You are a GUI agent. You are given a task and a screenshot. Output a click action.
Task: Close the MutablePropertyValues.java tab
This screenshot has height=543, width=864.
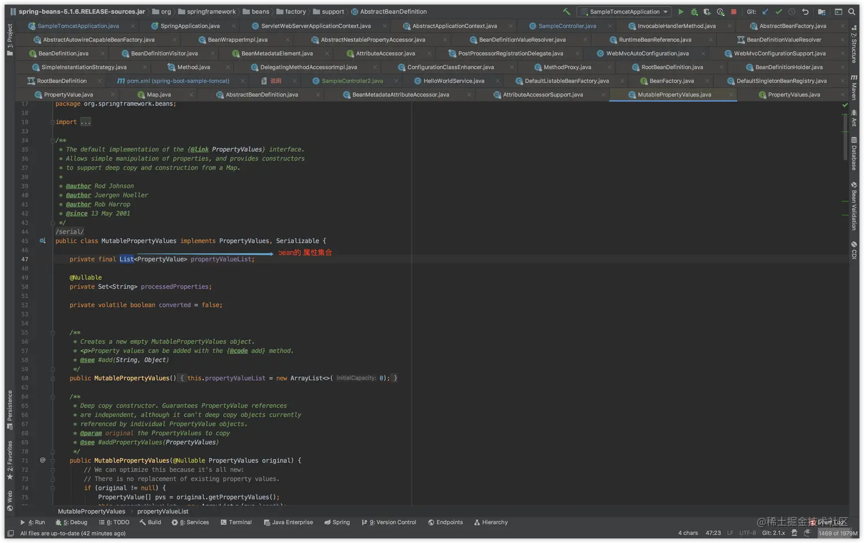point(731,95)
